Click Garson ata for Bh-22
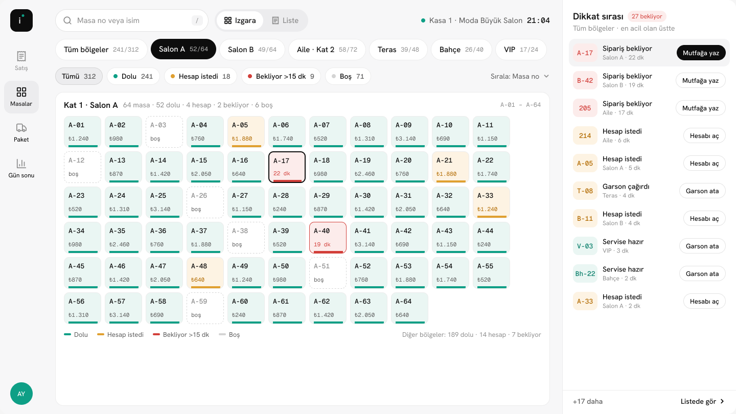Viewport: 736px width, 414px height. tap(702, 273)
